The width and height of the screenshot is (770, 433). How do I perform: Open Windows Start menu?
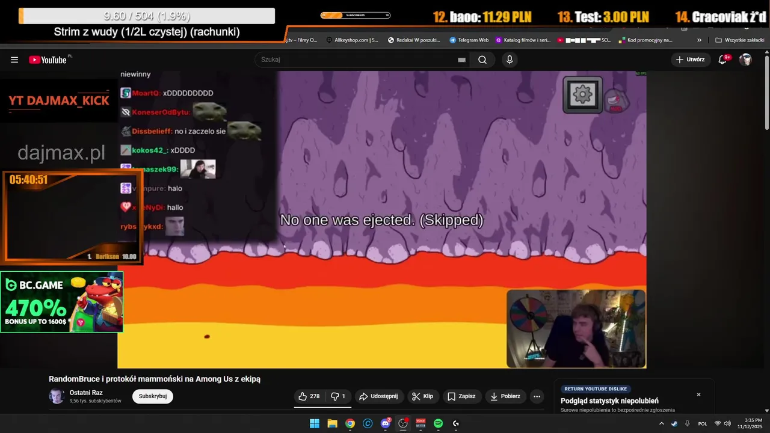pos(315,423)
